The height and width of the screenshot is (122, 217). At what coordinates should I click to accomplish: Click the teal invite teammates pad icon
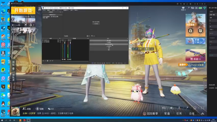click(182, 74)
